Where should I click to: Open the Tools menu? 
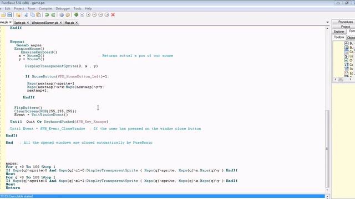(77, 9)
